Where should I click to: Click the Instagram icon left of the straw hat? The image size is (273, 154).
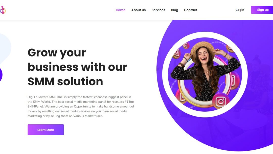[x=176, y=53]
